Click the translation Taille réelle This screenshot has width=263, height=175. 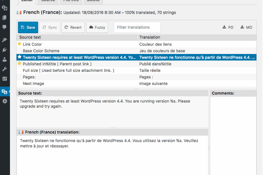pyautogui.click(x=150, y=71)
